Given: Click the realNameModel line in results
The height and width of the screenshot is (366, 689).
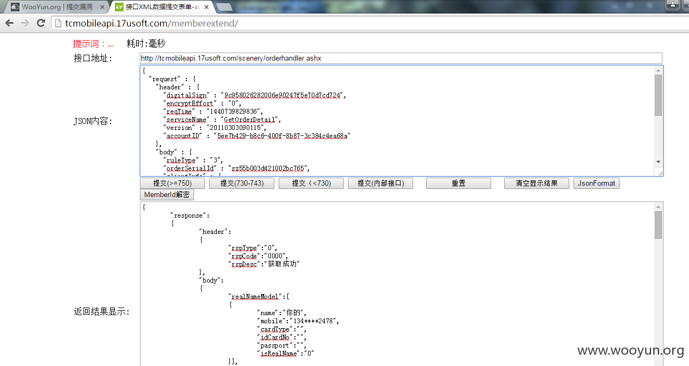Looking at the screenshot, I should [x=259, y=297].
